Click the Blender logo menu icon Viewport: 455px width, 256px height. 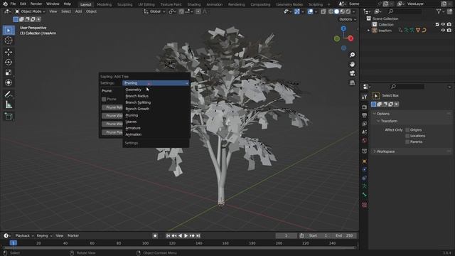click(5, 4)
